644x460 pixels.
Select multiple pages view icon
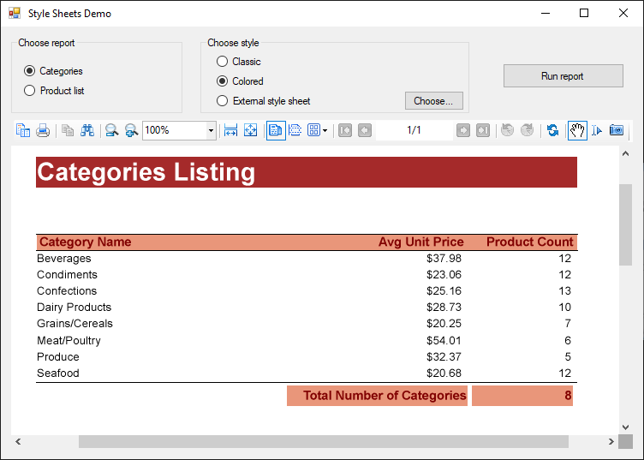click(x=313, y=130)
